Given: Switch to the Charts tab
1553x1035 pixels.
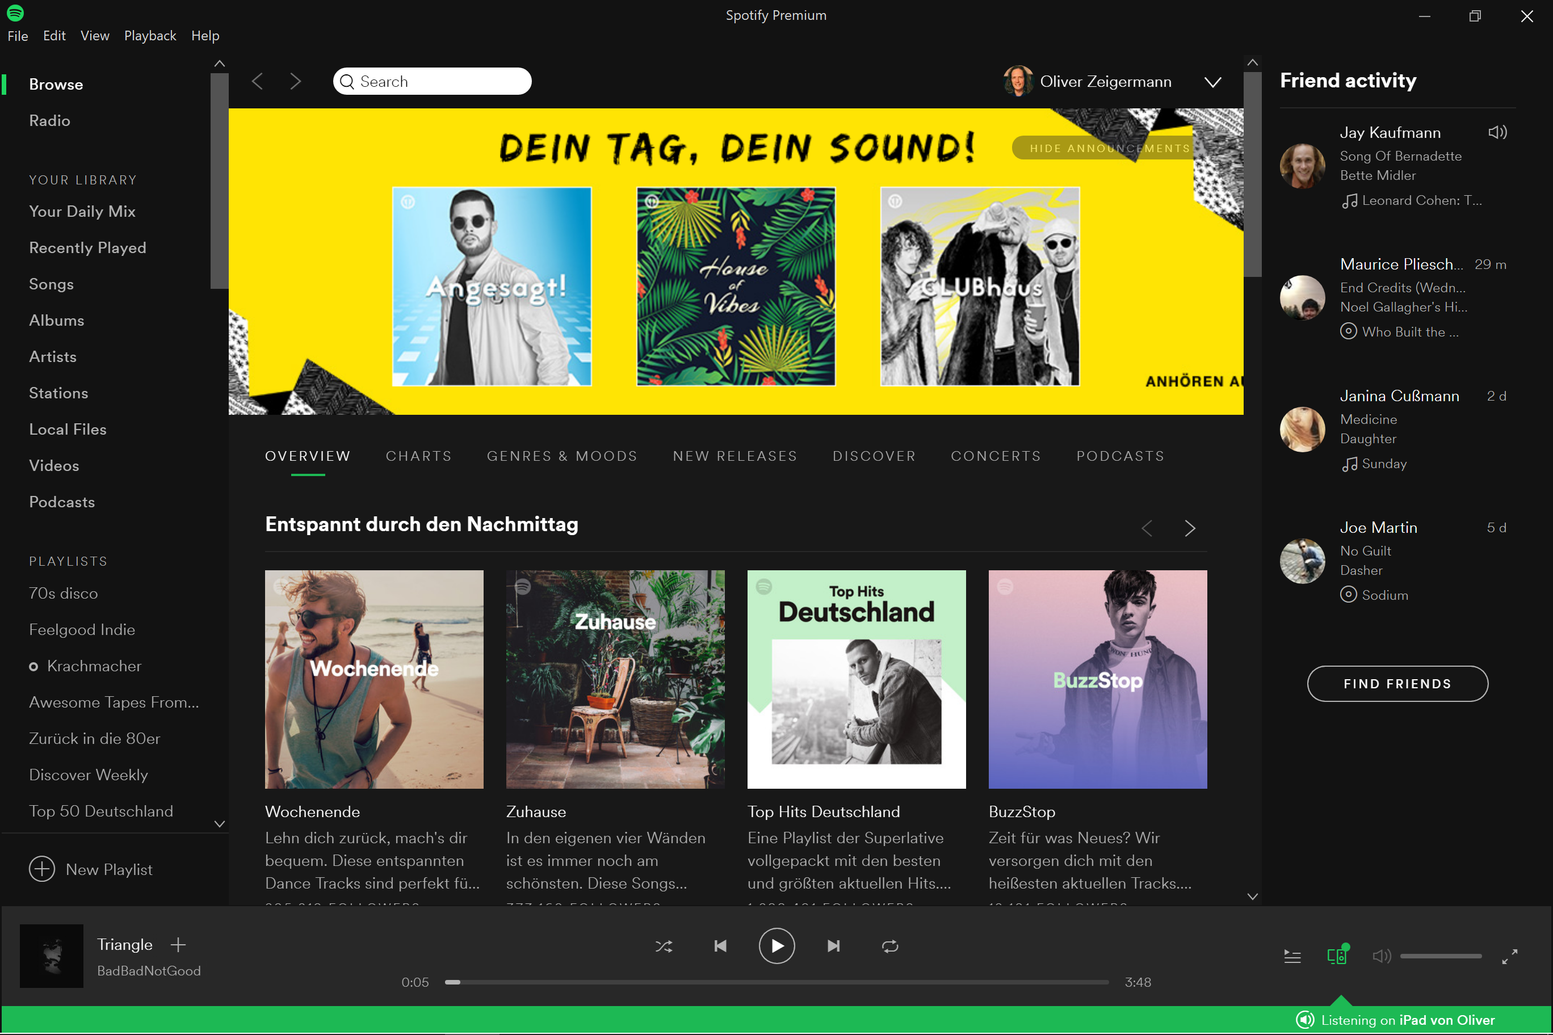Looking at the screenshot, I should [419, 456].
